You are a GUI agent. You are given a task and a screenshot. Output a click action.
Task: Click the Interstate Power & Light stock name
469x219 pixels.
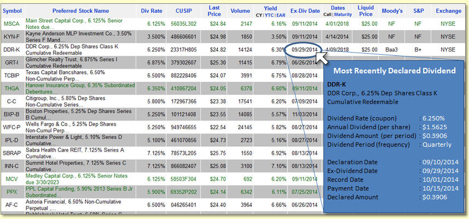[74, 140]
